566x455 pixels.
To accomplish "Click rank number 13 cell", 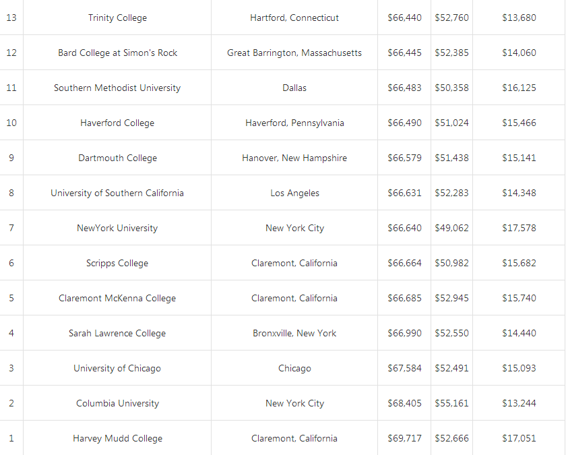I will (x=11, y=18).
